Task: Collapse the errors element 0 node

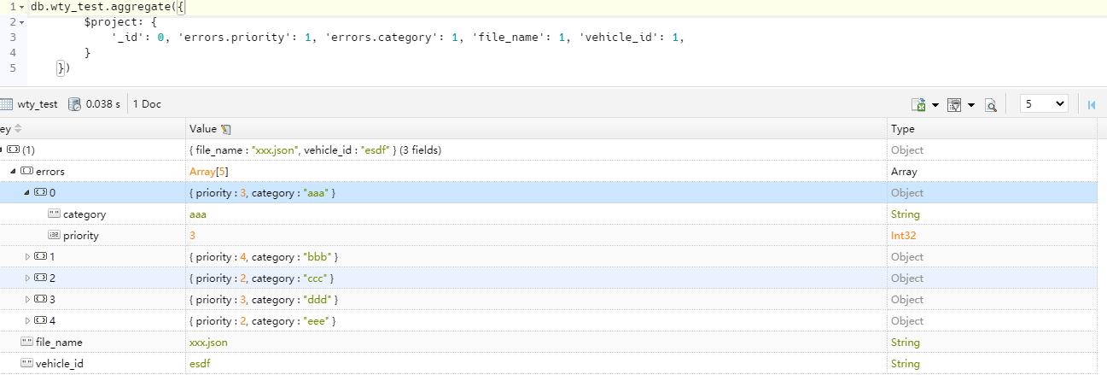Action: (27, 193)
